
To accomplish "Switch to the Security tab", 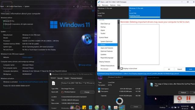I will tap(60, 78).
